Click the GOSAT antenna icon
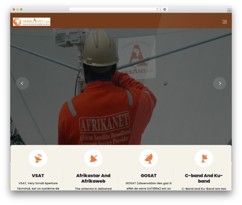The image size is (242, 205). [149, 158]
